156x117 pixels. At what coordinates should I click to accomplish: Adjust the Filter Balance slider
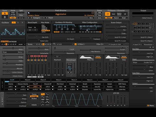[90, 50]
